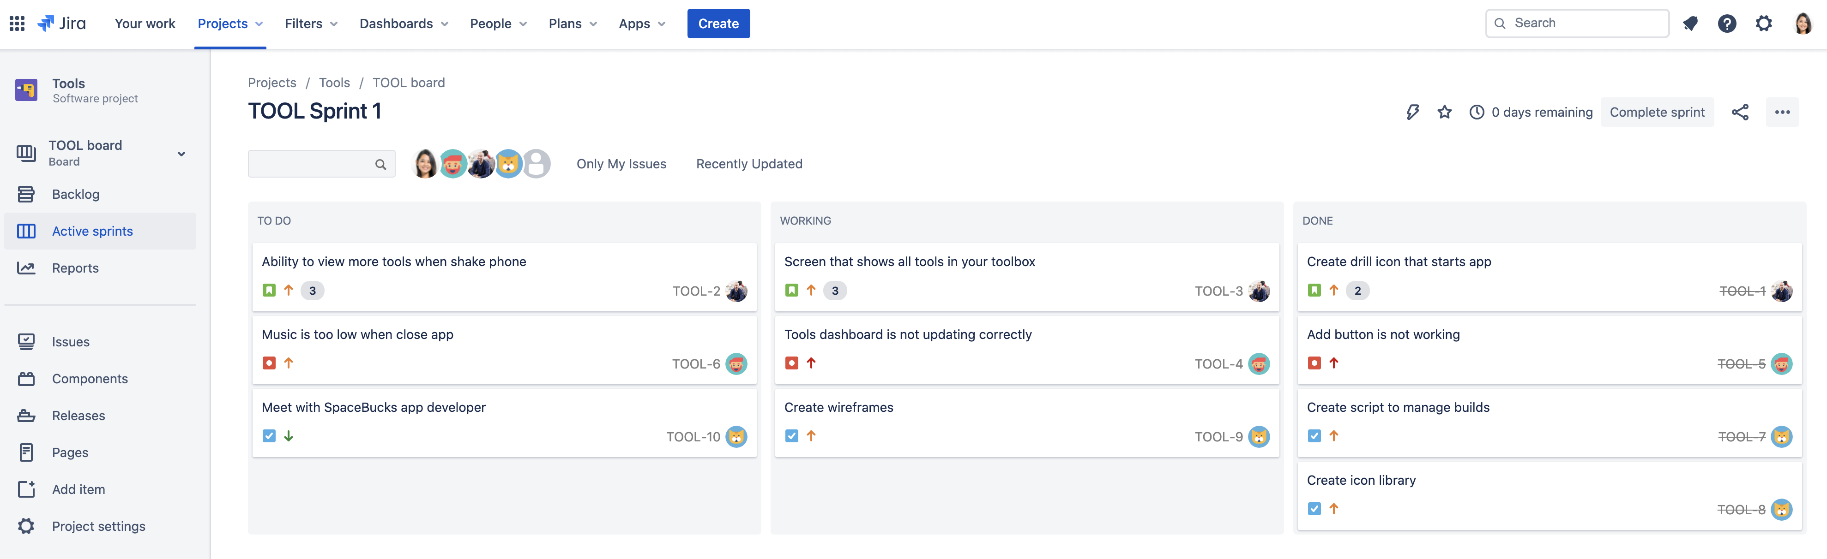Screen dimensions: 1827x559
Task: Filter the board by the fox avatar
Action: coord(509,164)
